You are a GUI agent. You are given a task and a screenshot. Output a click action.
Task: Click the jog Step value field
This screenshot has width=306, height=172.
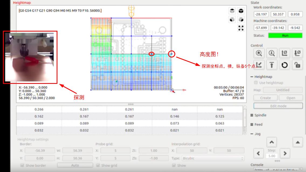[271, 156]
